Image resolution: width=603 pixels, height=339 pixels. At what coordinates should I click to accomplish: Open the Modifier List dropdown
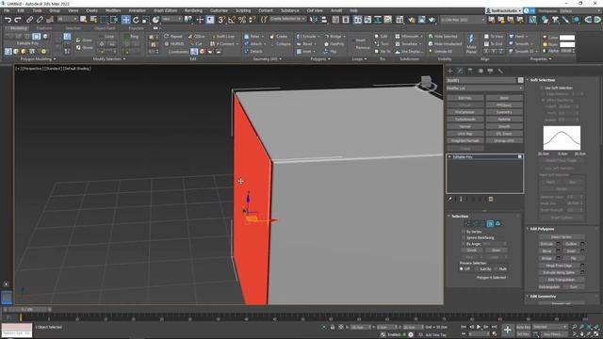(x=484, y=89)
